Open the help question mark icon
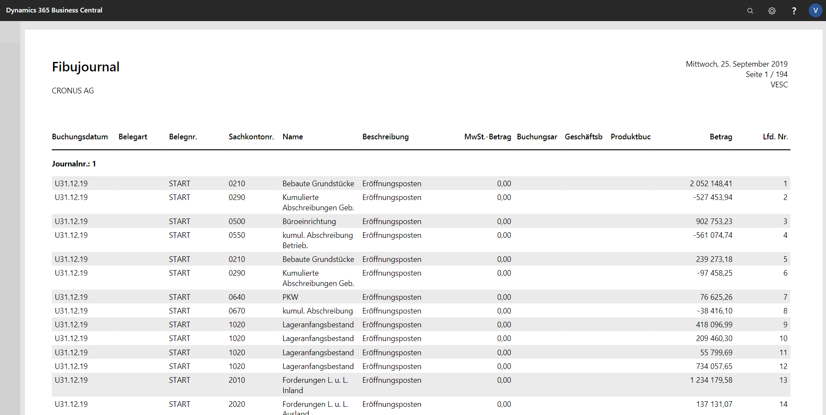The width and height of the screenshot is (826, 415). 794,11
